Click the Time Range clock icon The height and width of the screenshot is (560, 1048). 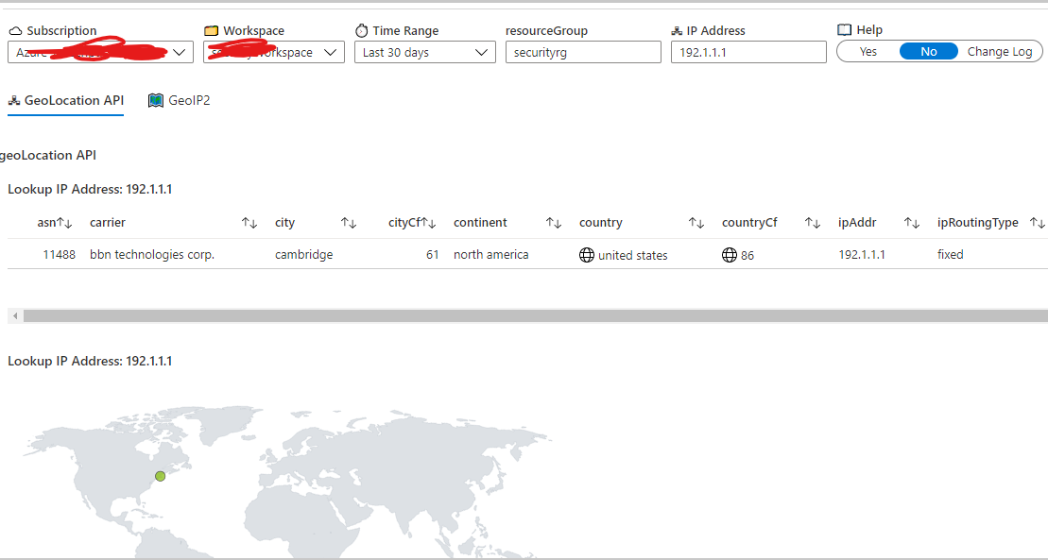(362, 30)
